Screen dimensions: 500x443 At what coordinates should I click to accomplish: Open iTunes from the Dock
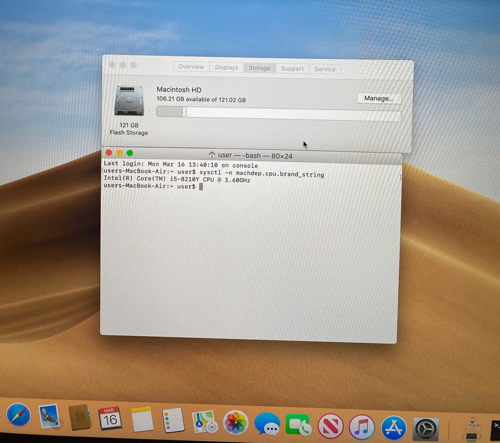point(362,427)
